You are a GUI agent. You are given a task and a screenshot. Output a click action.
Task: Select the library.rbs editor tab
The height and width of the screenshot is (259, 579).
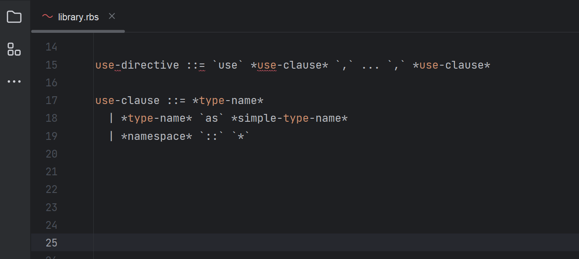pyautogui.click(x=78, y=17)
